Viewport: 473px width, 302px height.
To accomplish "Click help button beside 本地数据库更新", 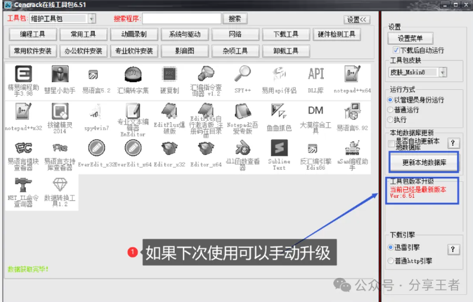I will pos(453,143).
